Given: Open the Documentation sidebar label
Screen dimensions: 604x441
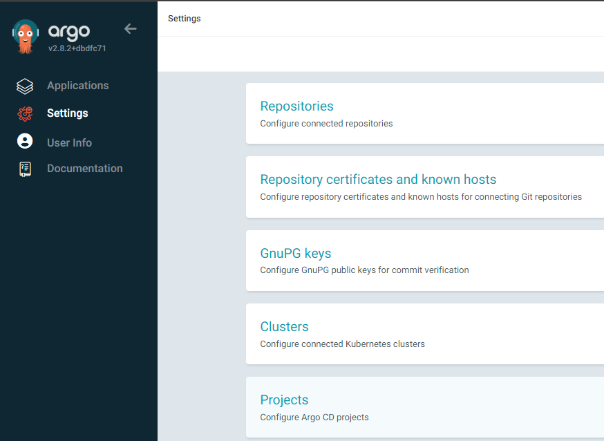Looking at the screenshot, I should click(x=84, y=169).
